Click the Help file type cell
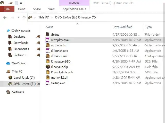The image size is (165, 123). (151, 67)
